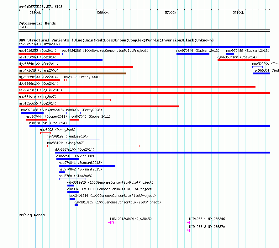Select nsv509199 (Teague2010) thin blue line
This screenshot has height=248, width=279.
pyautogui.click(x=73, y=139)
